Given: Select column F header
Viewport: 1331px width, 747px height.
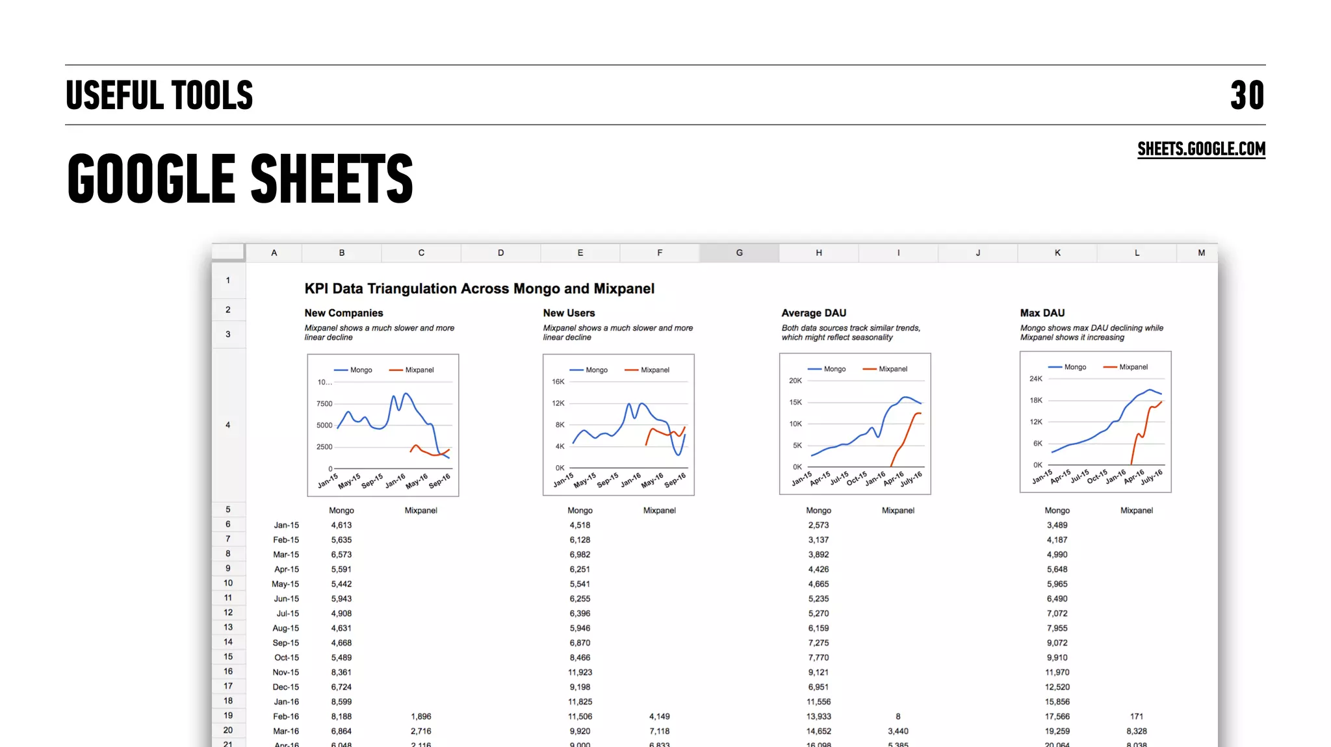Looking at the screenshot, I should pos(660,253).
